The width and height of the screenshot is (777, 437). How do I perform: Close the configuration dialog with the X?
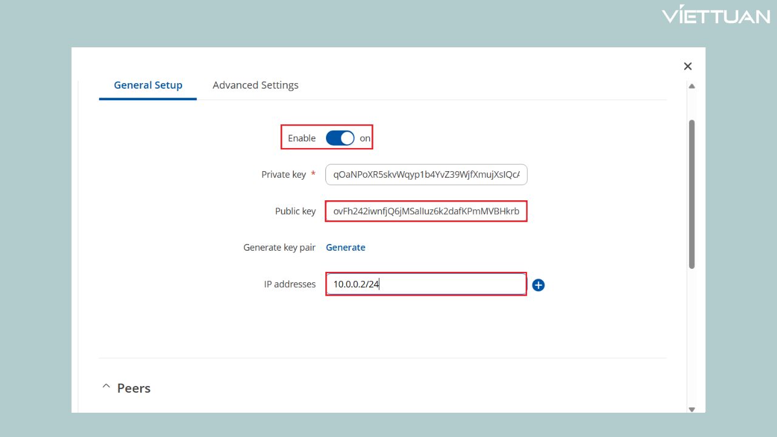point(688,66)
